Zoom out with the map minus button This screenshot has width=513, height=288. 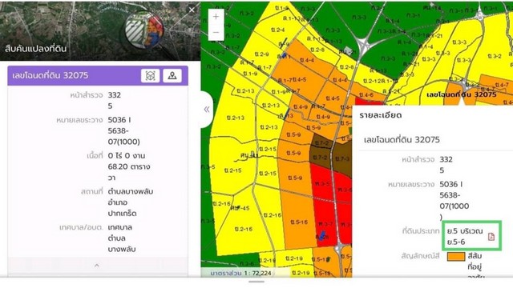pos(216,32)
